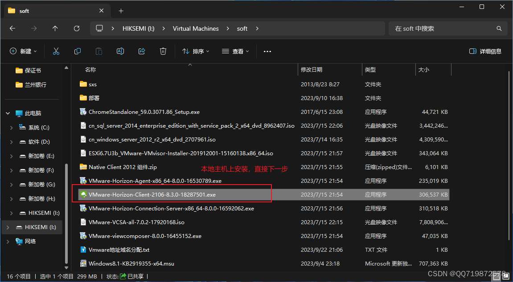Viewport: 513px width, 282px height.
Task: Add a new tab with plus button
Action: (121, 11)
